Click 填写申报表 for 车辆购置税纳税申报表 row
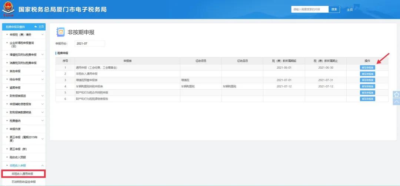This screenshot has width=400, height=186. 367,86
